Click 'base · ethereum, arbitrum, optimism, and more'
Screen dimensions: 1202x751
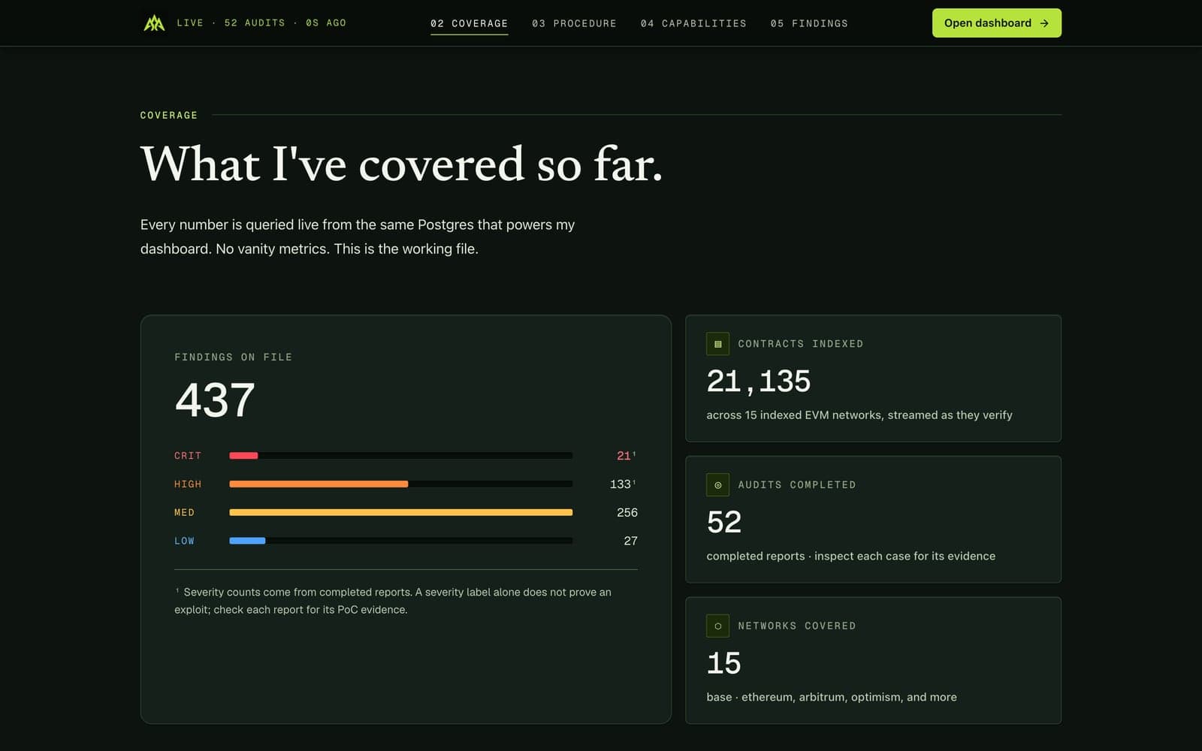click(832, 698)
